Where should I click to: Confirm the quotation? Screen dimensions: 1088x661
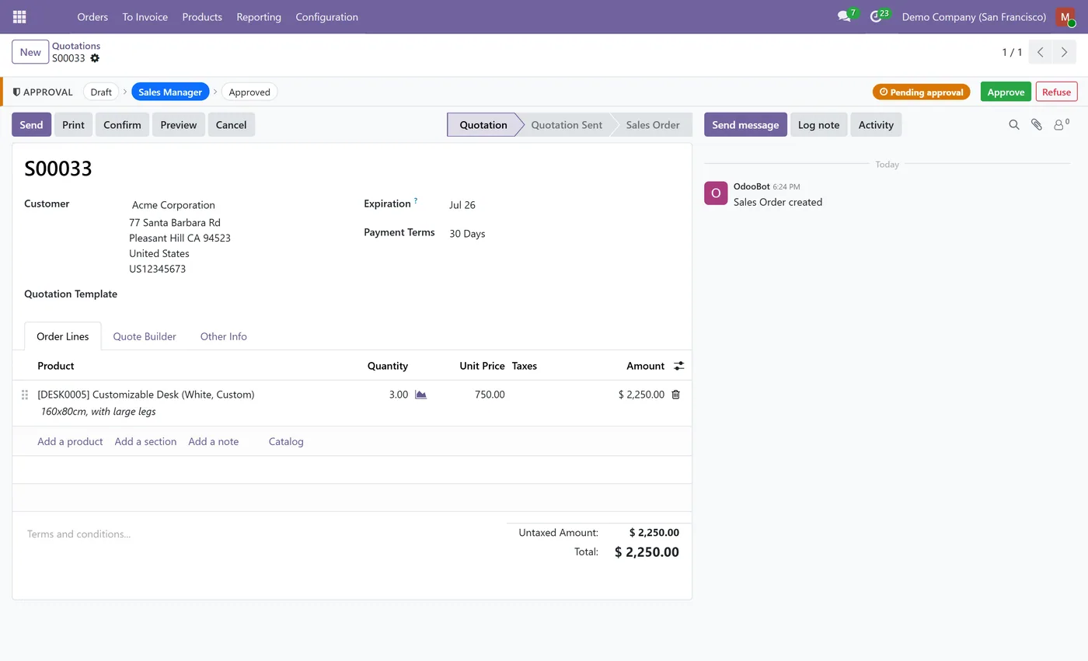click(122, 124)
